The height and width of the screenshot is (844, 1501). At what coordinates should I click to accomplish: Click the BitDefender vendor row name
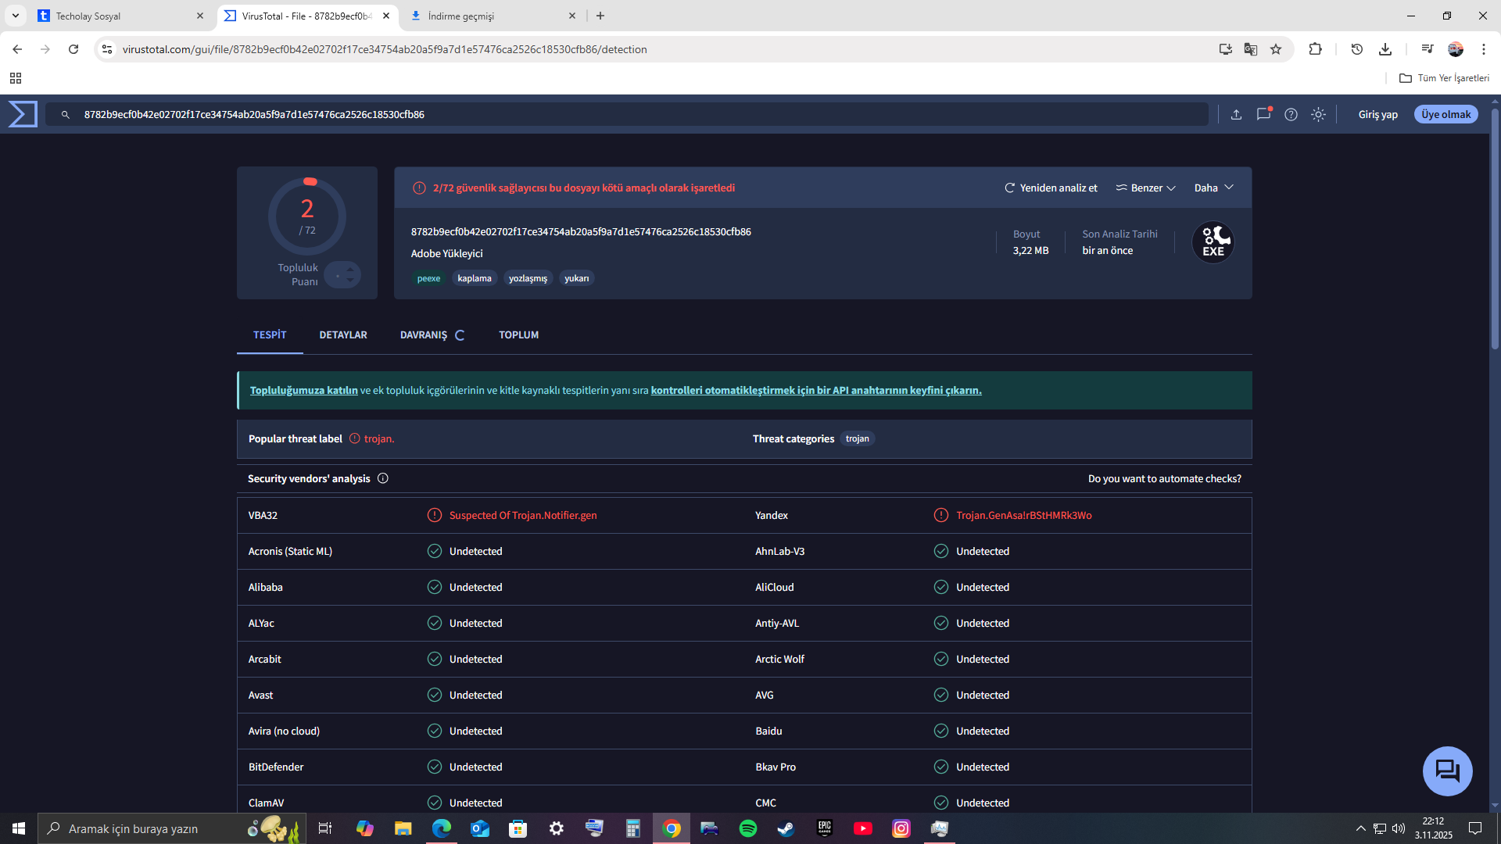(x=276, y=767)
